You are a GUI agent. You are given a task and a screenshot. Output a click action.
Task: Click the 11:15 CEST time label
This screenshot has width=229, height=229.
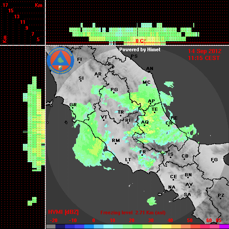[x=204, y=58]
